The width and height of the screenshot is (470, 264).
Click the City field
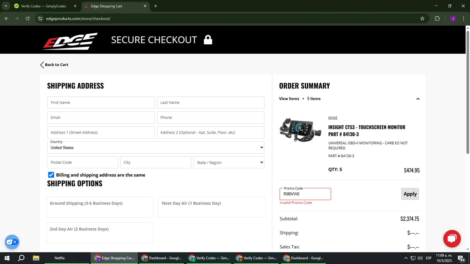coord(156,162)
